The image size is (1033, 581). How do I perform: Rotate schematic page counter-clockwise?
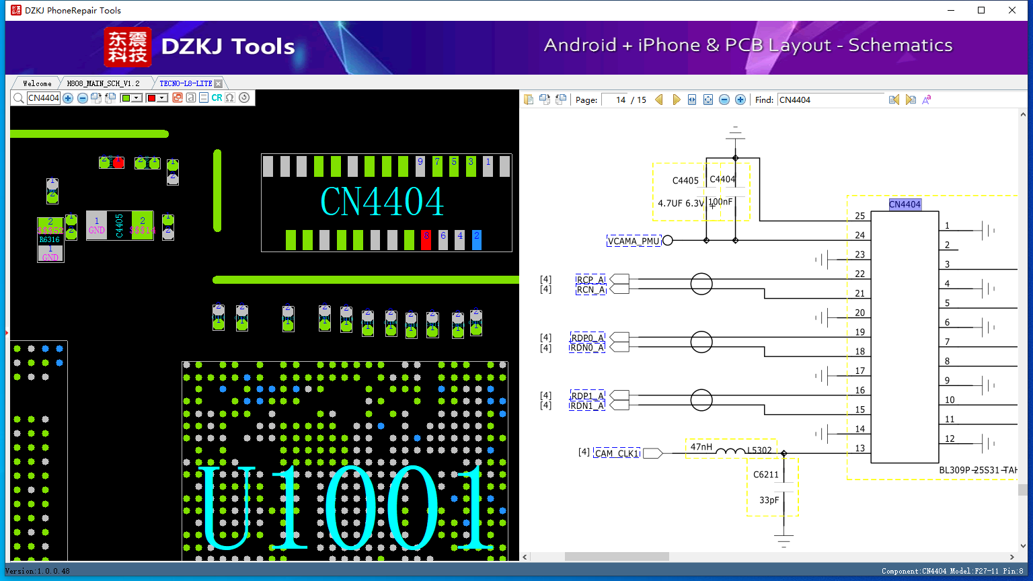coord(561,100)
